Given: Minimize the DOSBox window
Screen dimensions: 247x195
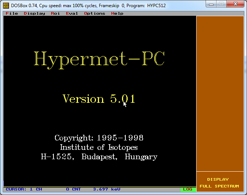Looking at the screenshot, I should point(211,4).
